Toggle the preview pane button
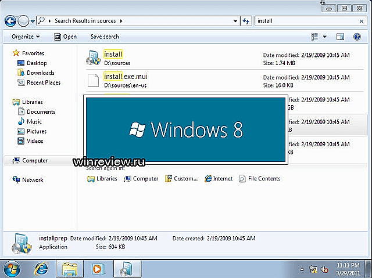Image resolution: width=372 pixels, height=278 pixels. pyautogui.click(x=341, y=37)
